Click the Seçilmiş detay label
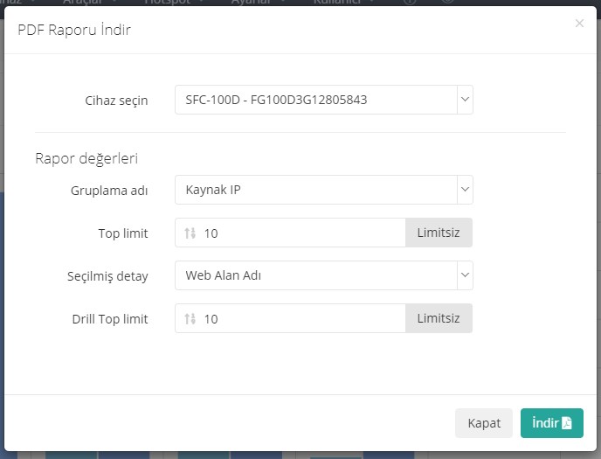601x459 pixels. (x=107, y=276)
